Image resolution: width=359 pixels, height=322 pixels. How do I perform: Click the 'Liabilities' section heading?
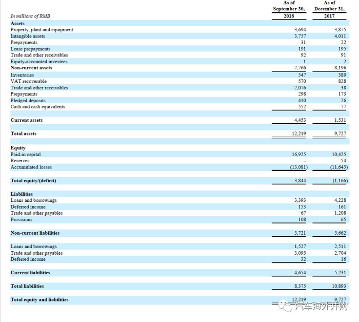[22, 194]
